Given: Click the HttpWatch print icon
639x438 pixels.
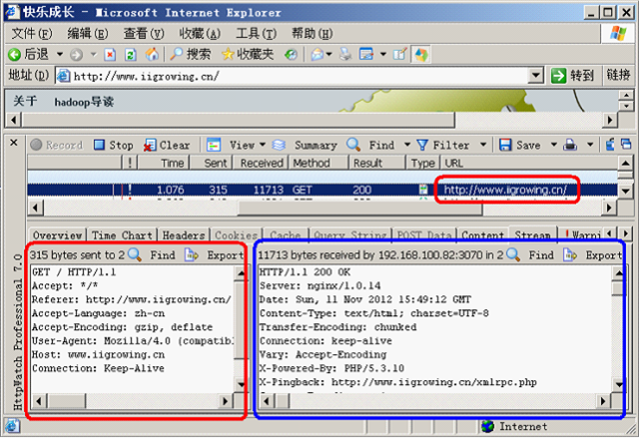Looking at the screenshot, I should [x=570, y=145].
